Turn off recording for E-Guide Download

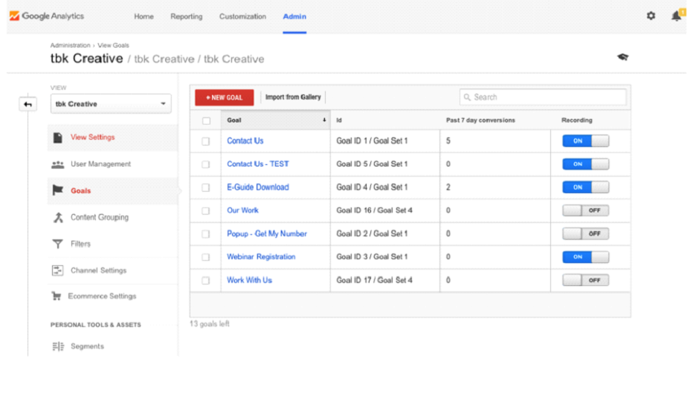coord(585,187)
